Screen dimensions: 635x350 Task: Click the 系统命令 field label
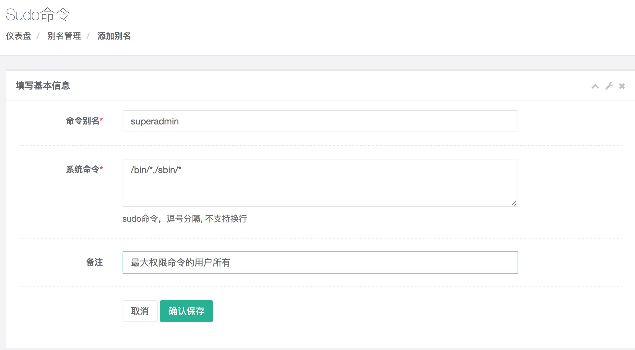tap(82, 169)
